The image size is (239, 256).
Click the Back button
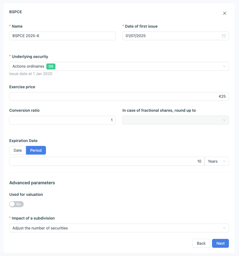pyautogui.click(x=201, y=244)
